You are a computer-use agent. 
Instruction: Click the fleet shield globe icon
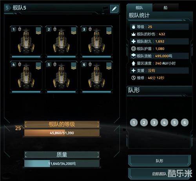click(x=133, y=49)
